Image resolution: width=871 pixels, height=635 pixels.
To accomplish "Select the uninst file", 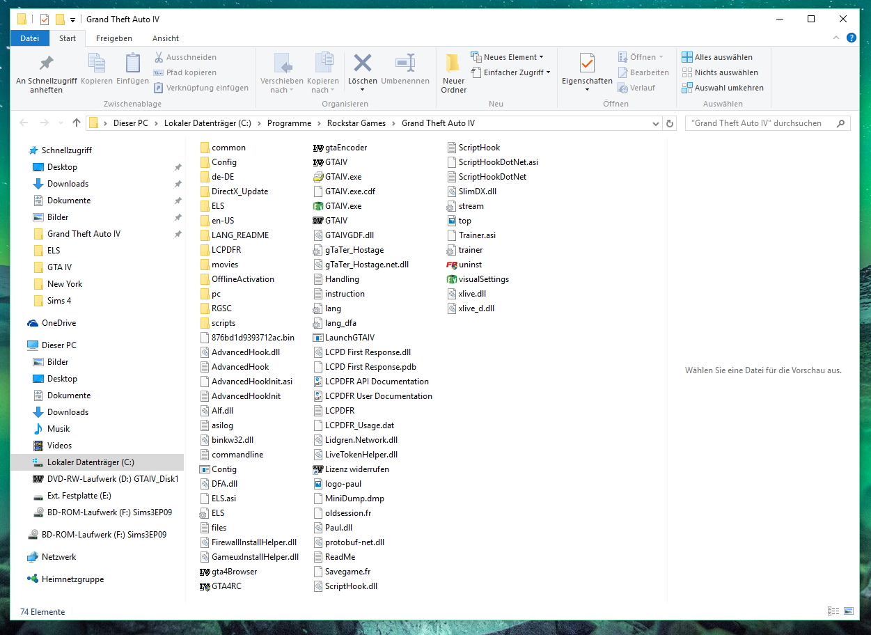I will click(x=464, y=265).
